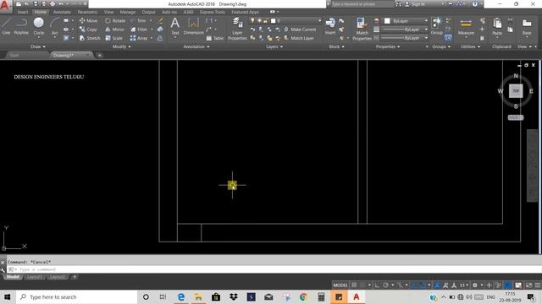Open the Manage ribbon tab
Screen dimensions: 542x304
click(128, 12)
